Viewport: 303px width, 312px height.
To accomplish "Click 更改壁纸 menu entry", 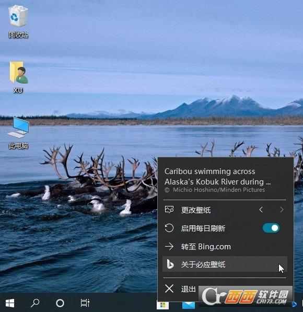I will point(196,210).
